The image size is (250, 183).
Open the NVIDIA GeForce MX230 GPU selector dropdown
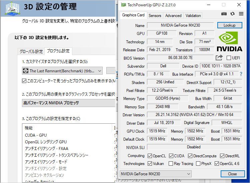pyautogui.click(x=155, y=174)
